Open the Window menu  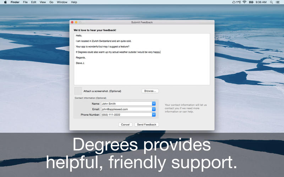coord(62,2)
